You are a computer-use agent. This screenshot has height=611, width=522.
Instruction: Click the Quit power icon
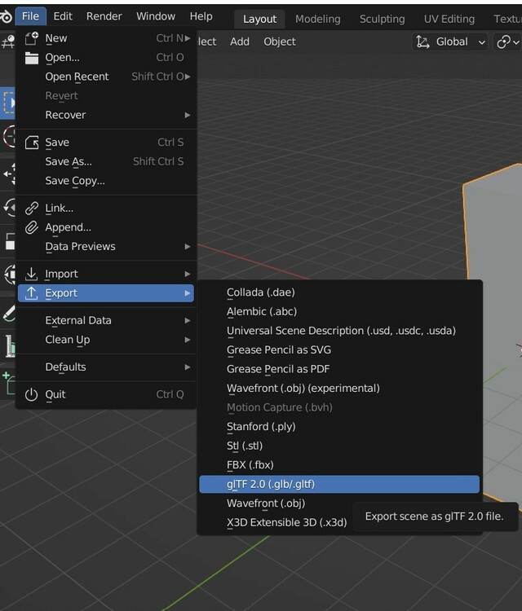point(32,394)
